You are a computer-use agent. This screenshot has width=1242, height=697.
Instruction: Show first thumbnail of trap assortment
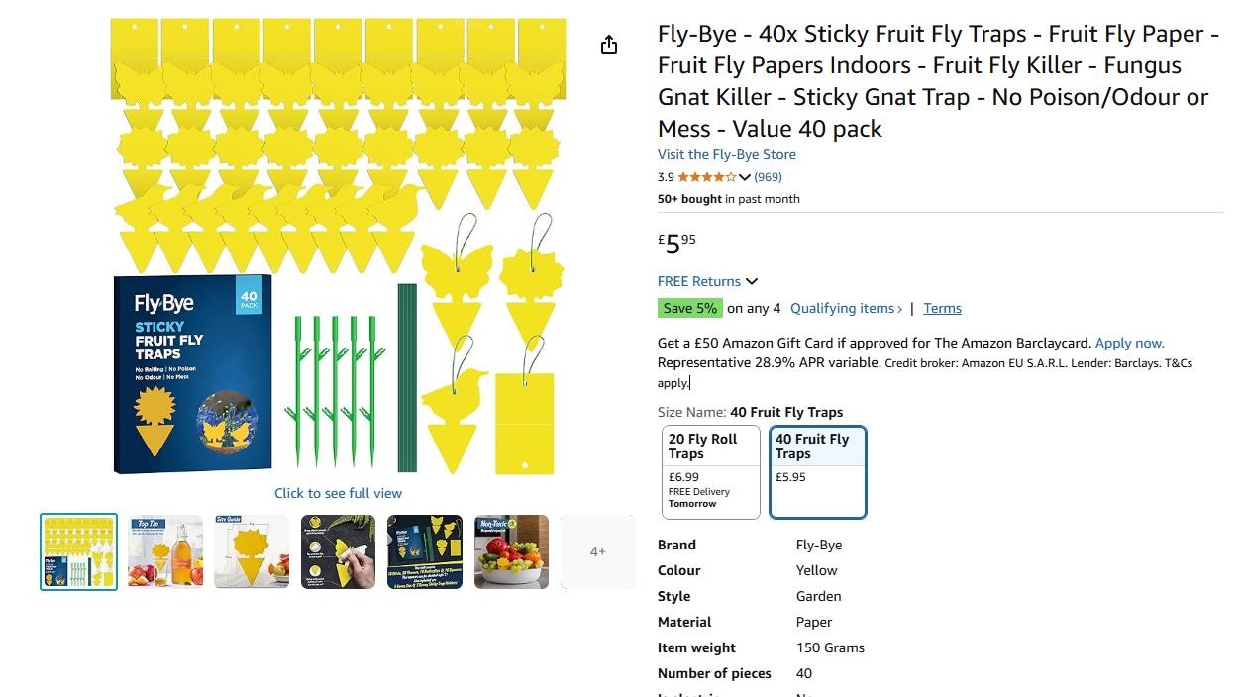click(78, 551)
